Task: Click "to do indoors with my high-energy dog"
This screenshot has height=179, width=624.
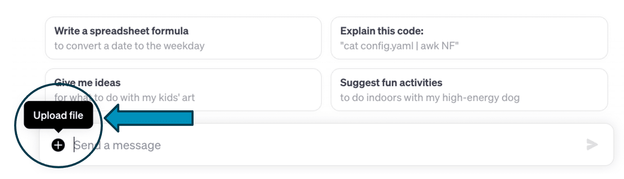Action: point(430,98)
